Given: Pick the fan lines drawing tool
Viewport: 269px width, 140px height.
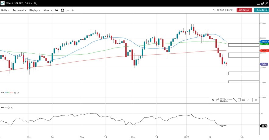Looking at the screenshot, I should pos(226,100).
